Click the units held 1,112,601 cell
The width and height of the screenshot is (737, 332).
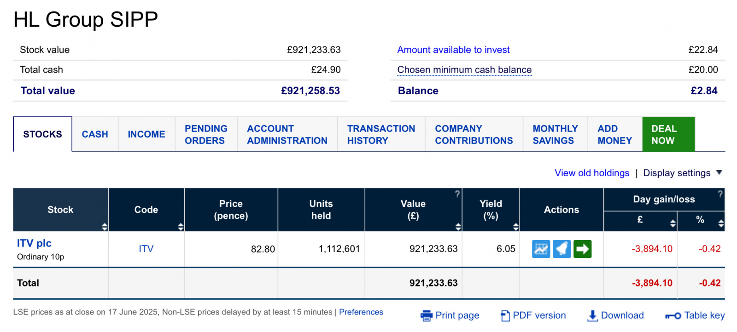pyautogui.click(x=322, y=249)
